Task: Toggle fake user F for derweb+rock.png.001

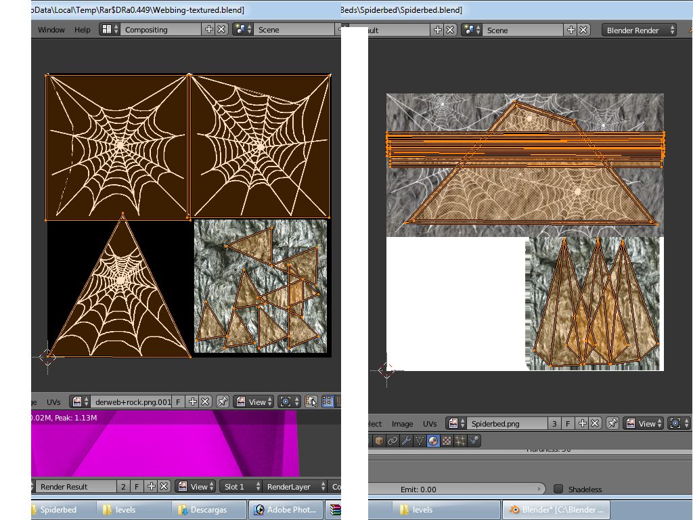Action: 179,402
